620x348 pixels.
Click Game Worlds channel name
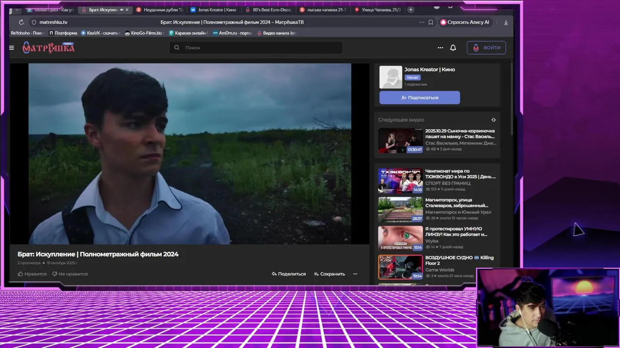(440, 270)
